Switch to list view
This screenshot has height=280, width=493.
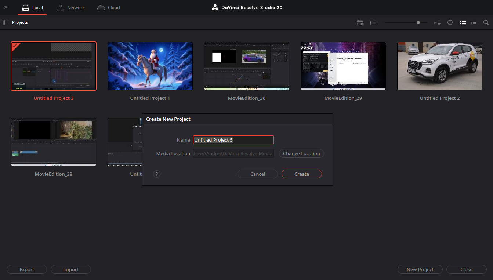[x=474, y=22]
